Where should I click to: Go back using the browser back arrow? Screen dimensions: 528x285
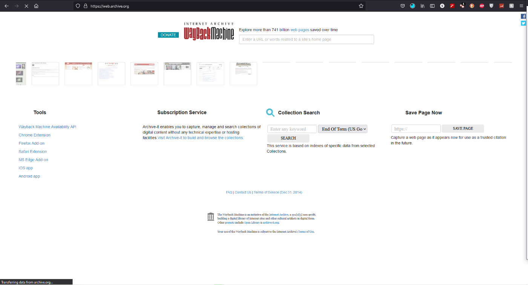click(x=6, y=6)
